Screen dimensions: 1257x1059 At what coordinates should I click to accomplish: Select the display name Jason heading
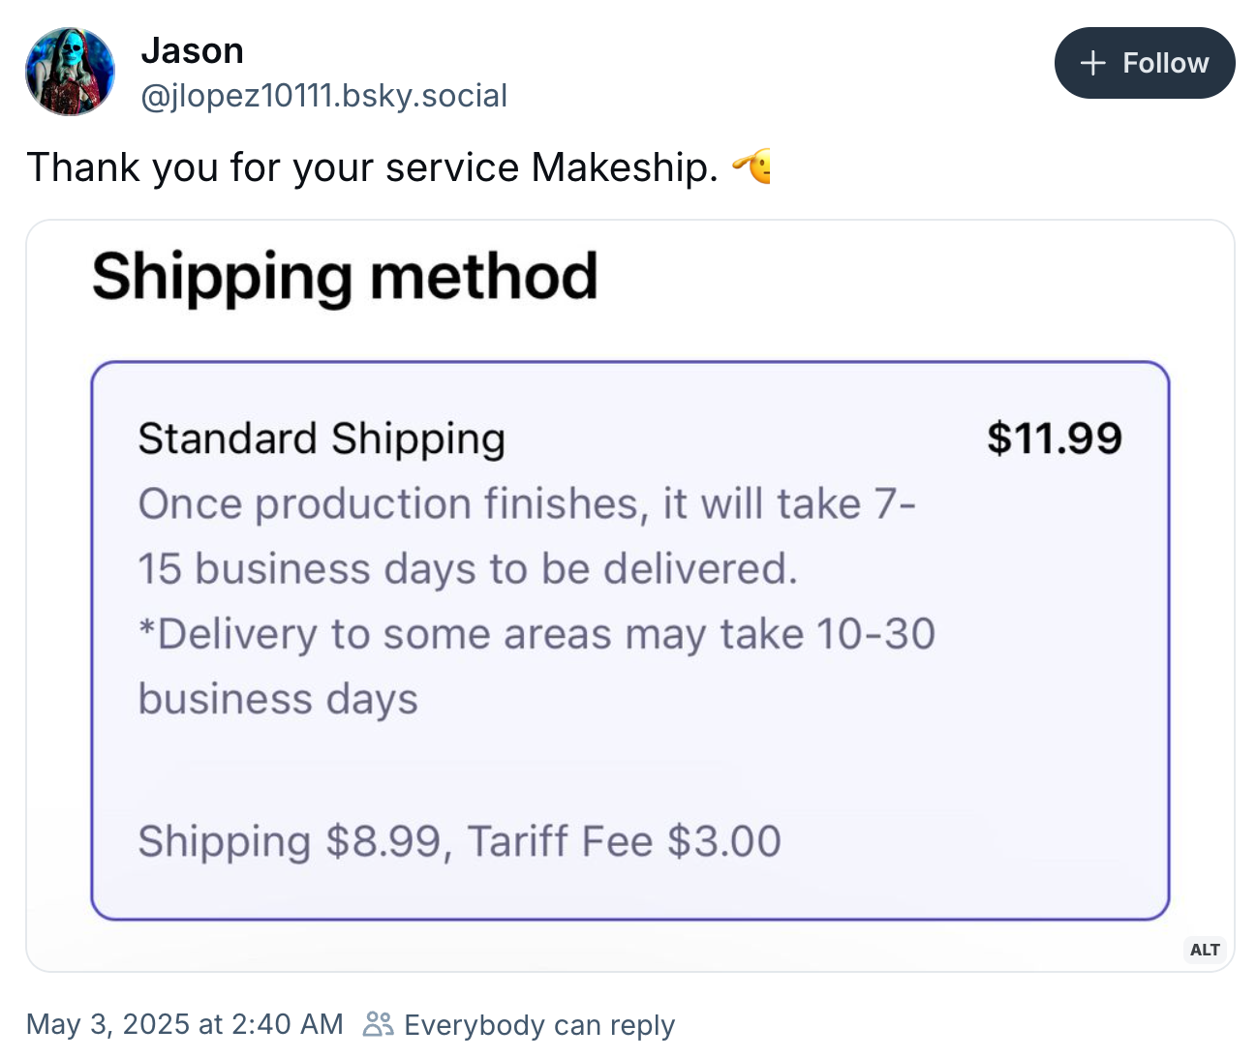coord(193,50)
